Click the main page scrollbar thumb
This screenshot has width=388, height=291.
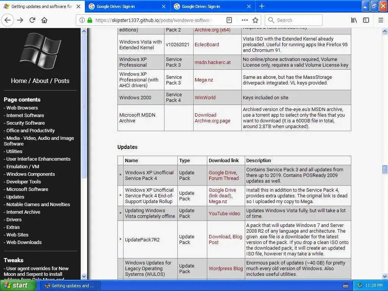tap(385, 169)
